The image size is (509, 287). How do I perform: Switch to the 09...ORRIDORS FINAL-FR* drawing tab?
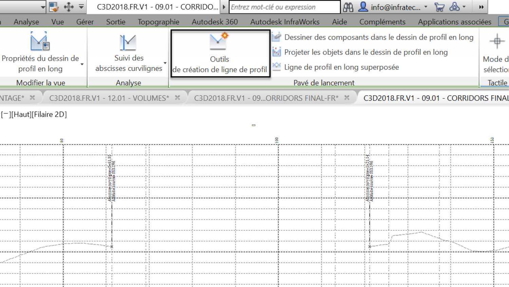click(266, 98)
